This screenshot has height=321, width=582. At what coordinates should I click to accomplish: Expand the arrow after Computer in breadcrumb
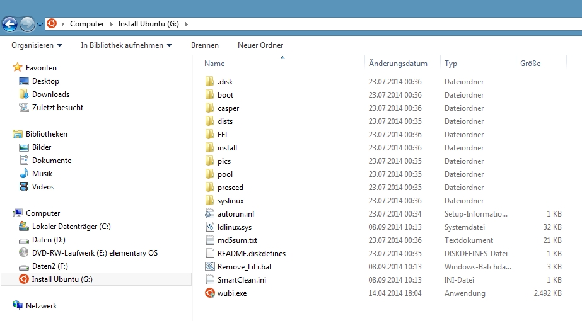click(112, 24)
